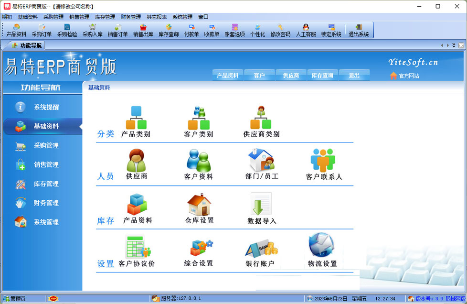
Task: Click 锁定系统 toolbar button
Action: pyautogui.click(x=331, y=31)
